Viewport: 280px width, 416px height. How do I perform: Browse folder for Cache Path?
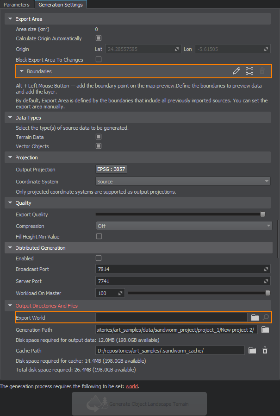pos(252,351)
